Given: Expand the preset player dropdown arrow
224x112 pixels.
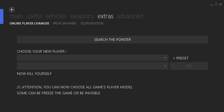Looking at the screenshot, I should pyautogui.click(x=165, y=58).
